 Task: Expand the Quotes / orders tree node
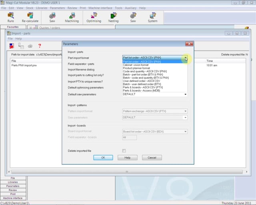(30, 28)
